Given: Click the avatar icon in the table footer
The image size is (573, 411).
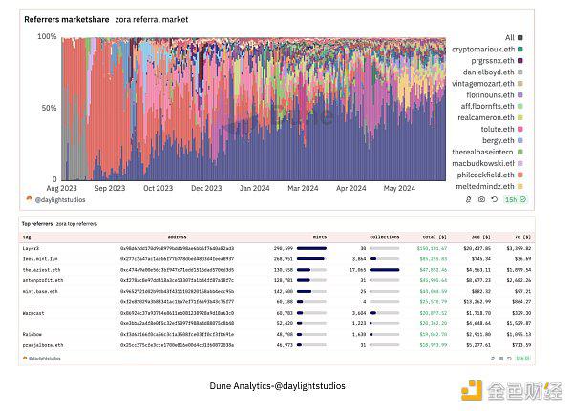Looking at the screenshot, I should point(25,358).
